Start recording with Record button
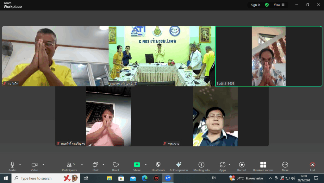This screenshot has width=324, height=183. point(242,166)
